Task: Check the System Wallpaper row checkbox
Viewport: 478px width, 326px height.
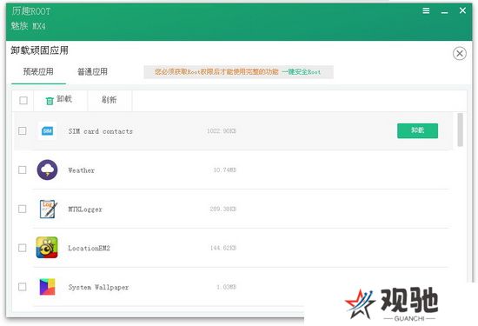Action: 23,287
